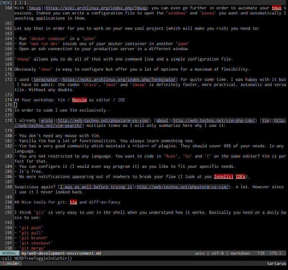
Task: Click the [about] link text
Action: 162,120
